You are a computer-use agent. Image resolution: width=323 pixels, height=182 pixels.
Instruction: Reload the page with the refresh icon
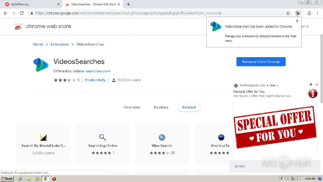[x=22, y=13]
